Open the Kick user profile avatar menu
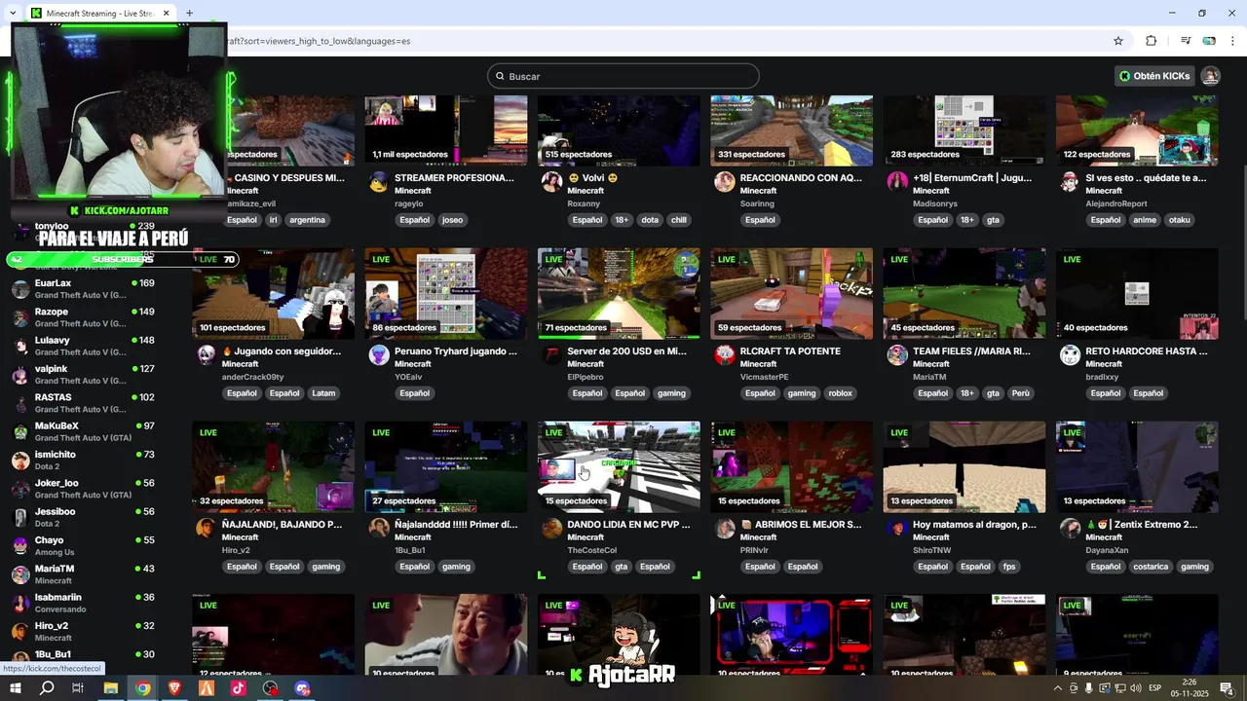 (1211, 76)
